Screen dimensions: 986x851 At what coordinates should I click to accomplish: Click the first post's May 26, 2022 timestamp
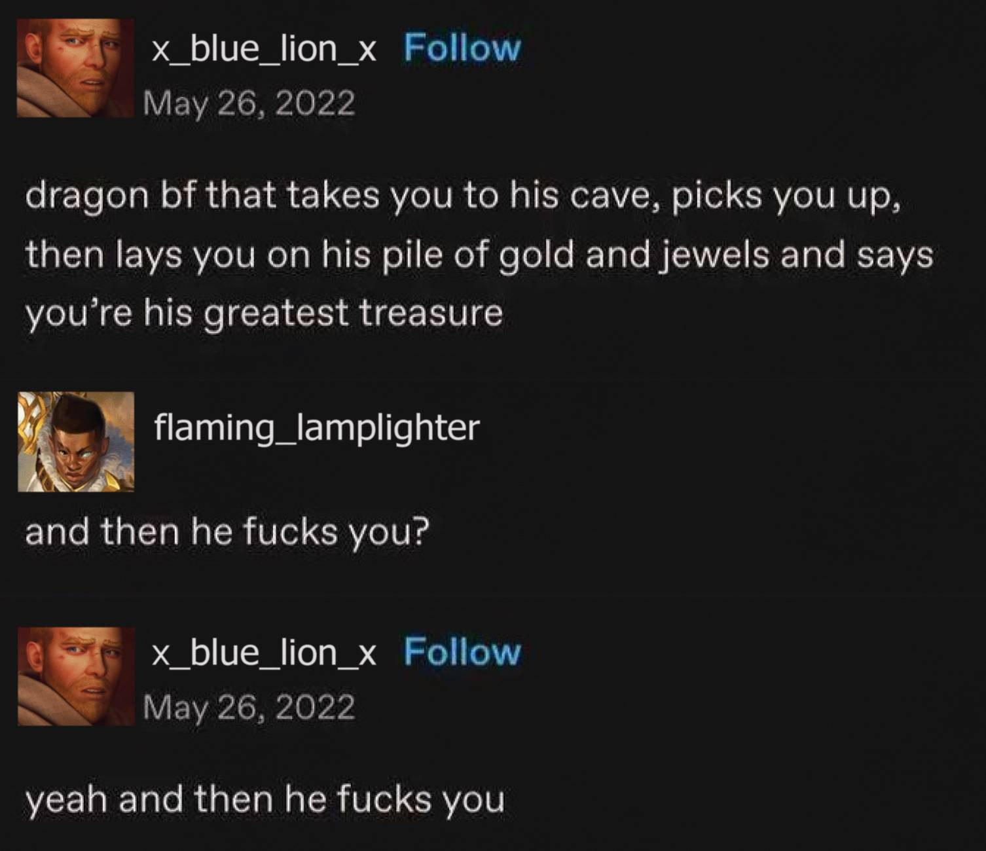pyautogui.click(x=249, y=103)
